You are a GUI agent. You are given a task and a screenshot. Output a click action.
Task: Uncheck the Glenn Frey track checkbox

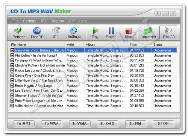click(x=12, y=50)
